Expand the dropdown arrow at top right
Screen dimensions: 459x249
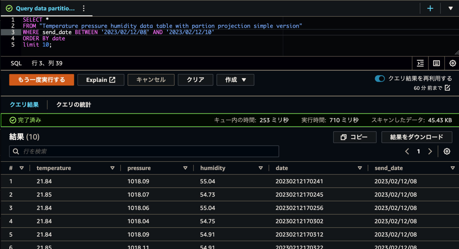[x=451, y=8]
